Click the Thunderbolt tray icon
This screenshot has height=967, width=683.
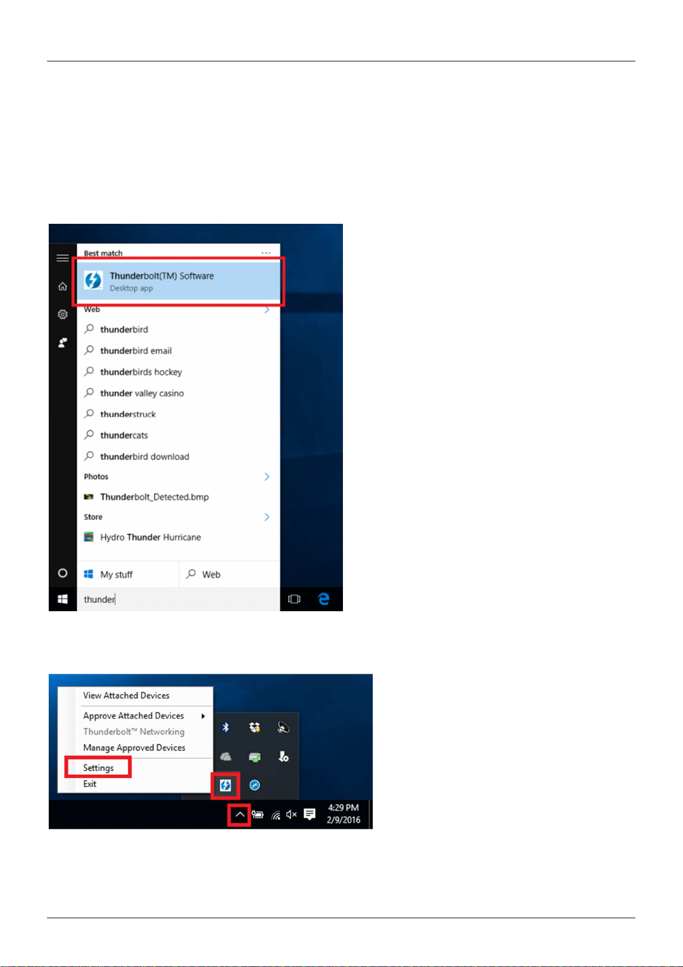pyautogui.click(x=225, y=785)
